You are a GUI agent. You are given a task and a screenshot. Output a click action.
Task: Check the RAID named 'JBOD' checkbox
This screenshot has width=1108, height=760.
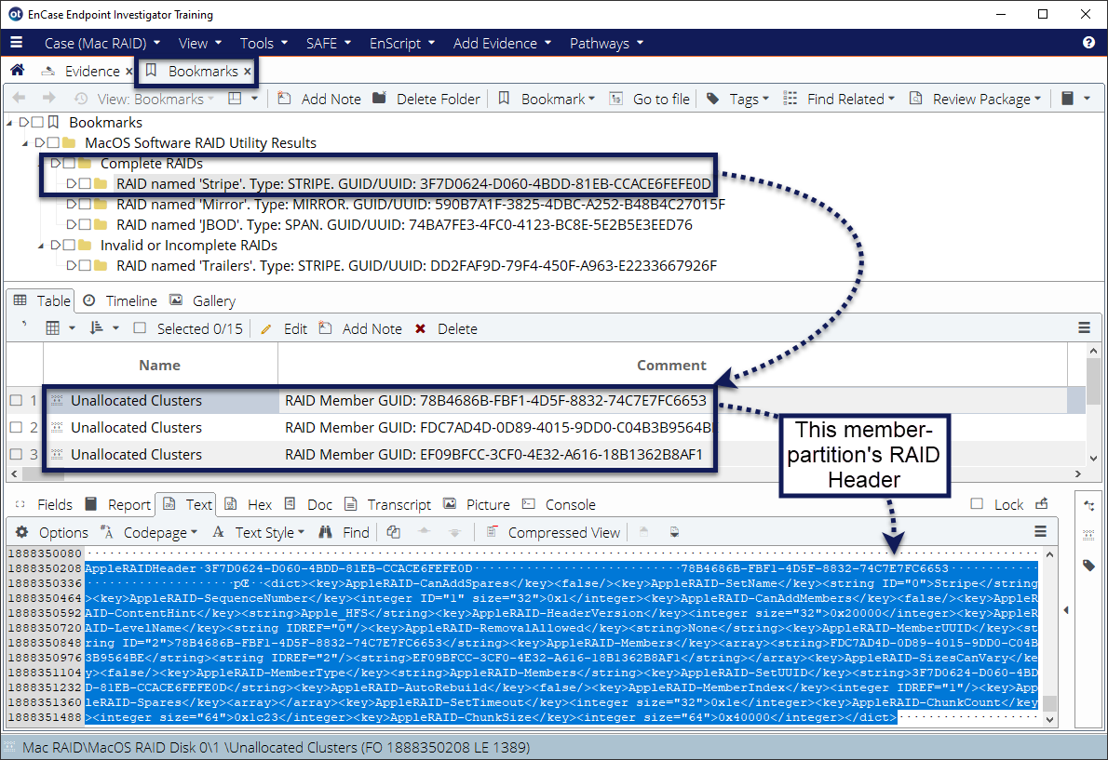coord(85,224)
